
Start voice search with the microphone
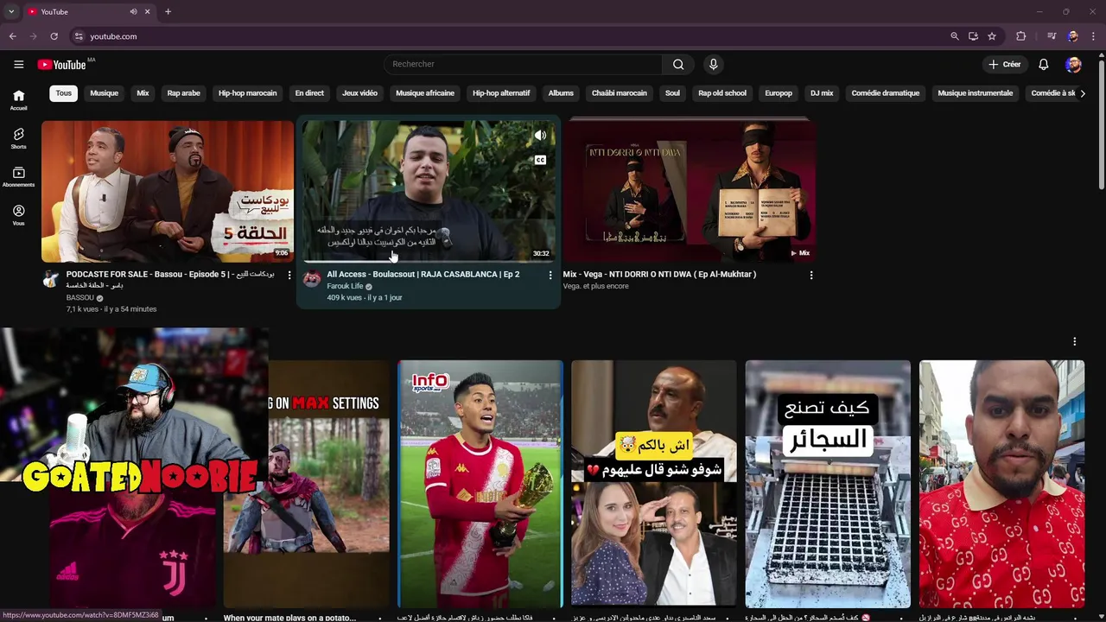[713, 64]
